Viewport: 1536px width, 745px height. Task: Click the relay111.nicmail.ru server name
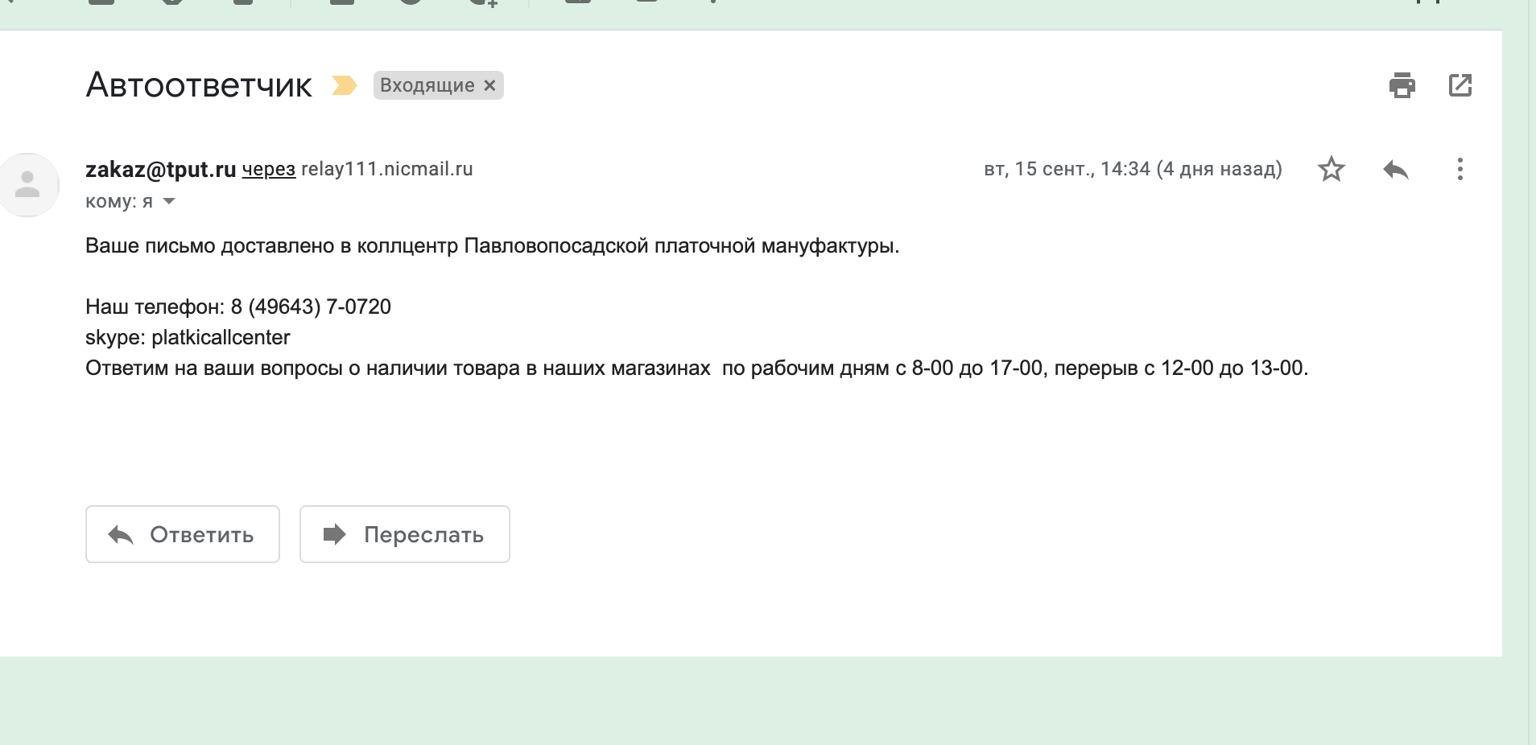387,169
